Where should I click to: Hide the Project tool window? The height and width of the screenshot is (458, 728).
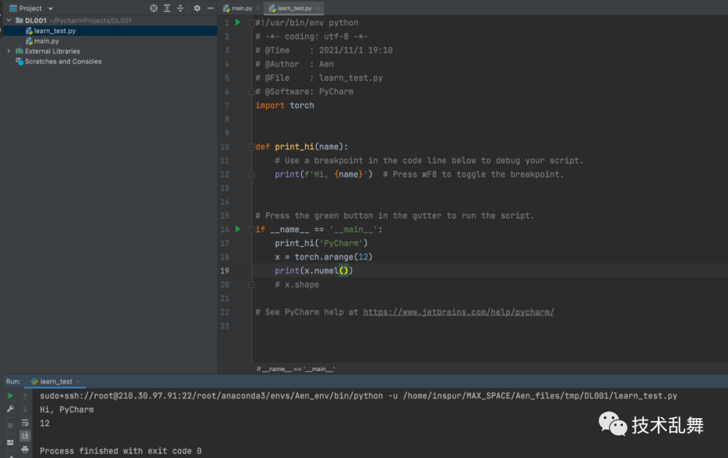[210, 8]
